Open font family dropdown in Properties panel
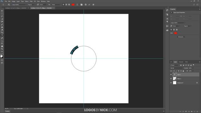Image resolution: width=201 pixels, height=113 pixels. click(178, 23)
